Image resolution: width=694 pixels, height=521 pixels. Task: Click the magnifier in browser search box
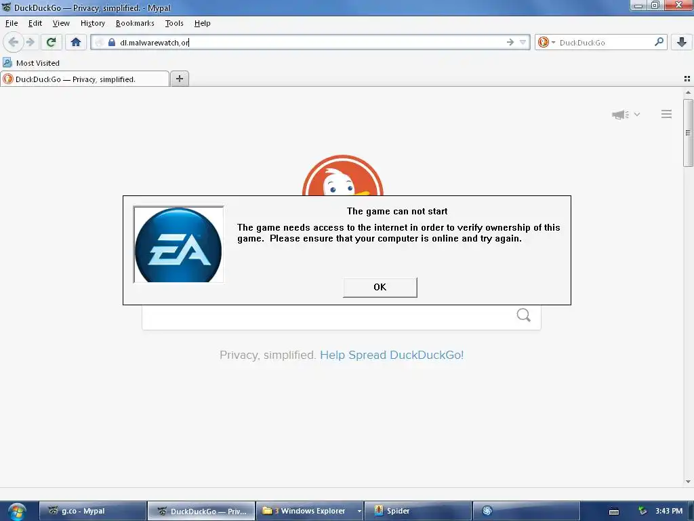[x=659, y=42]
